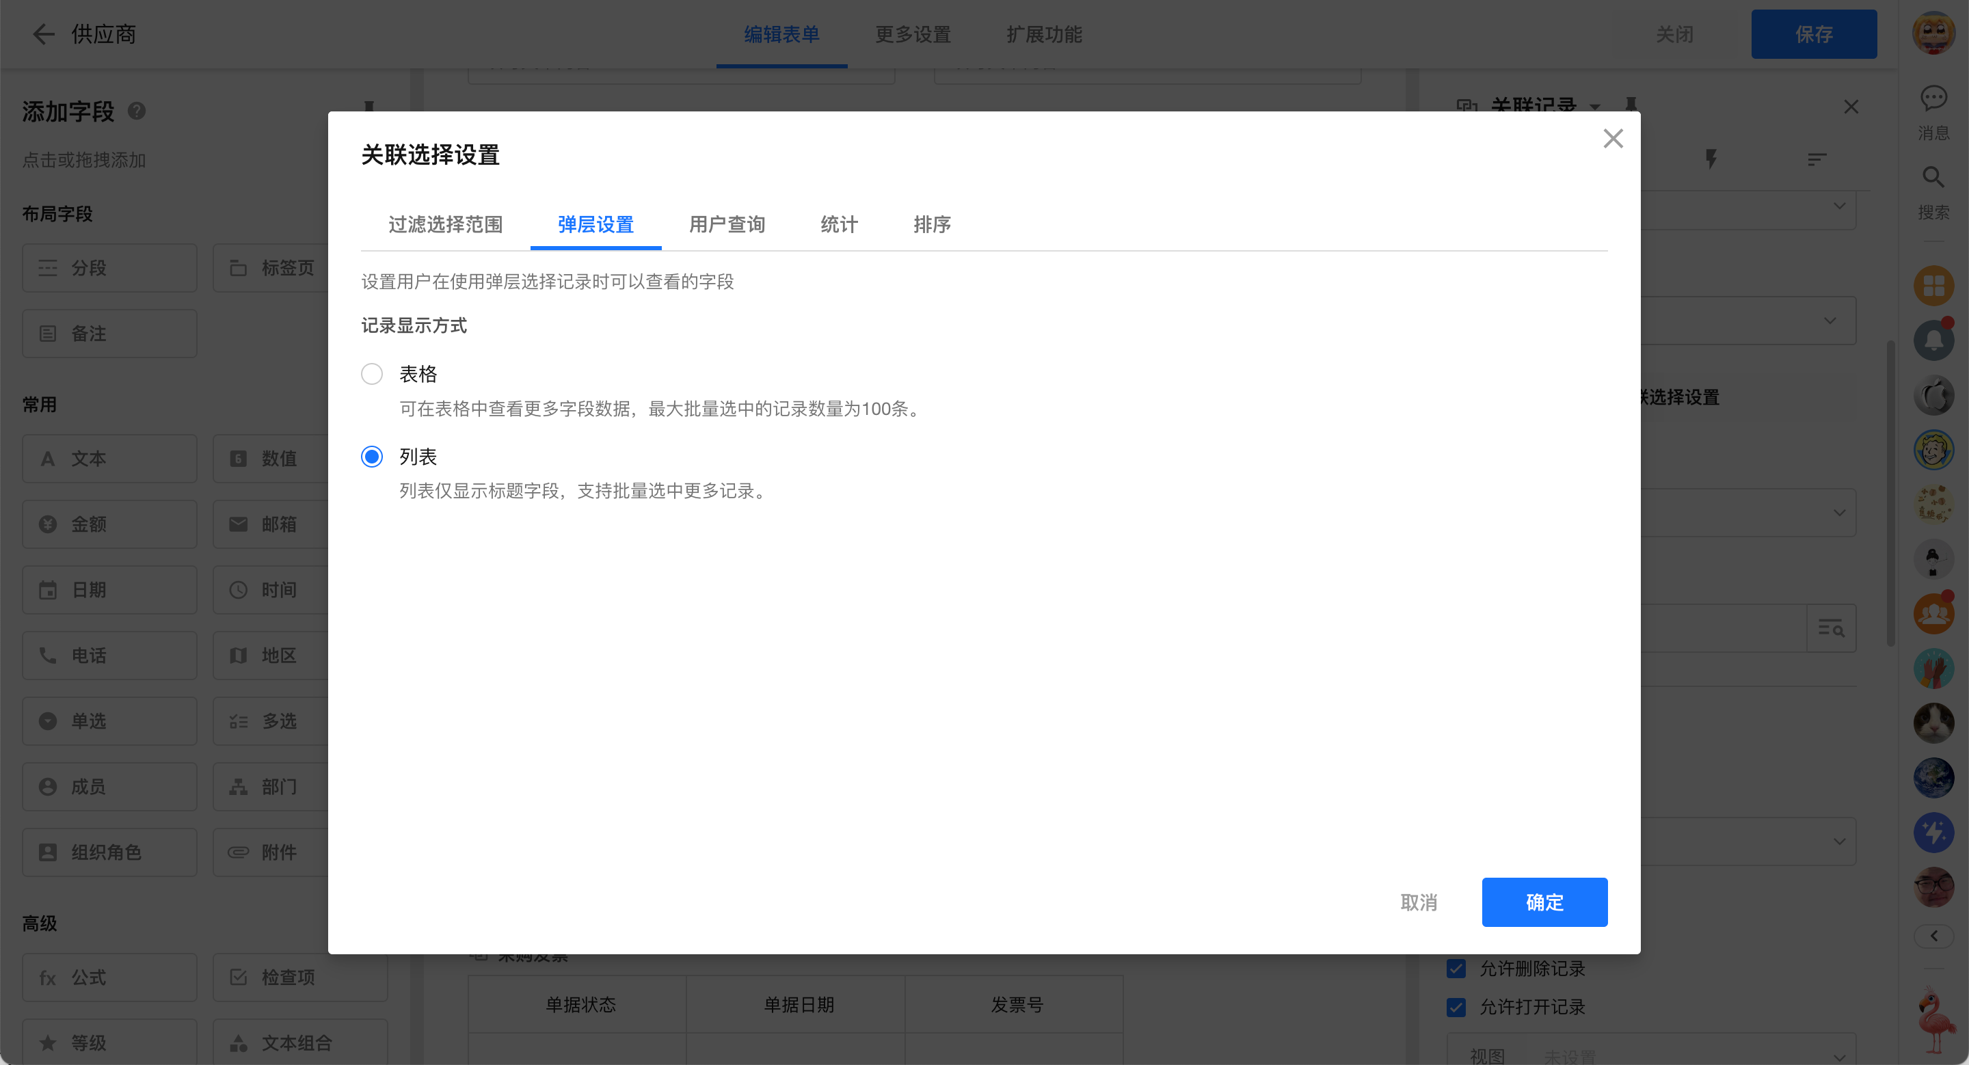Click the sort lines icon in right panel
Viewport: 1969px width, 1065px height.
[1817, 159]
